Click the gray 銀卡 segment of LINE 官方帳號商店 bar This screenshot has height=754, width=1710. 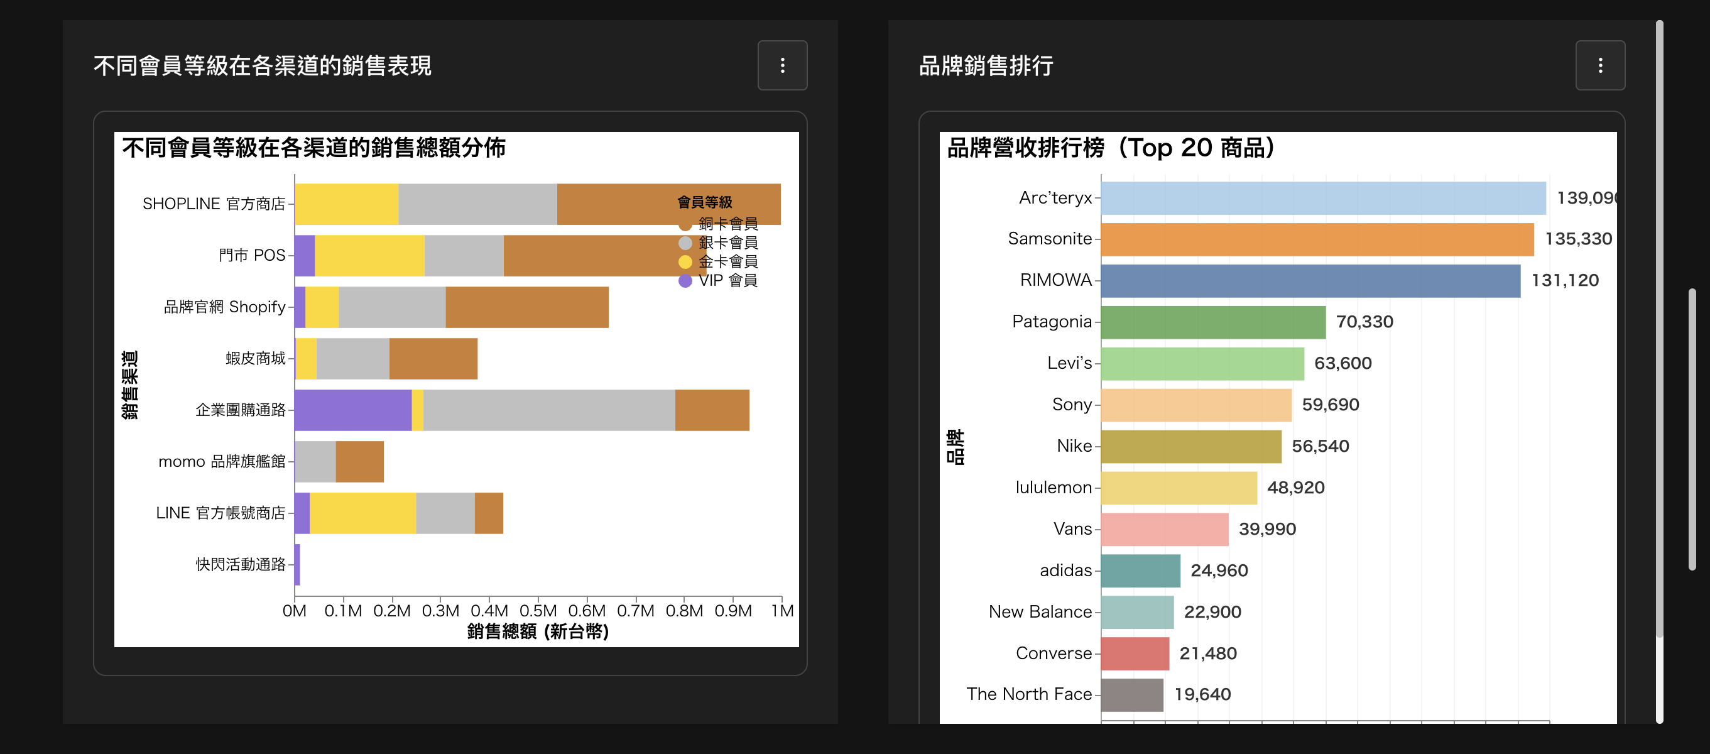click(x=445, y=513)
